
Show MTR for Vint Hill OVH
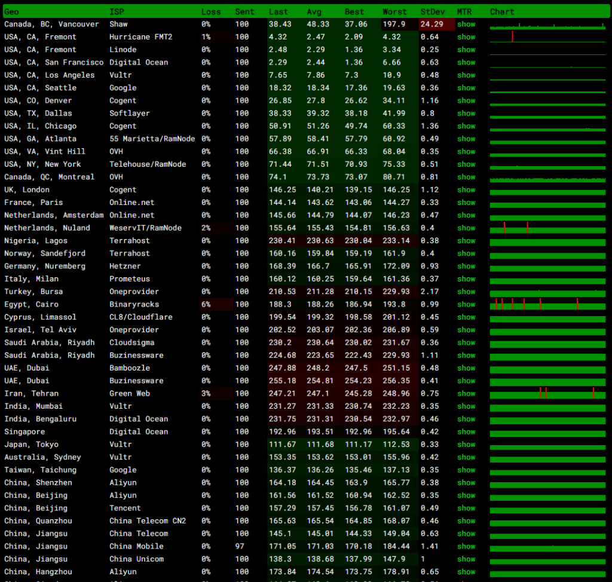(x=466, y=151)
